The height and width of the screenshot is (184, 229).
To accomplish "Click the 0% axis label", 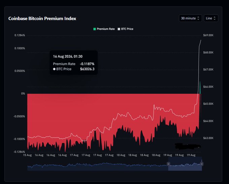I will click(x=23, y=94).
